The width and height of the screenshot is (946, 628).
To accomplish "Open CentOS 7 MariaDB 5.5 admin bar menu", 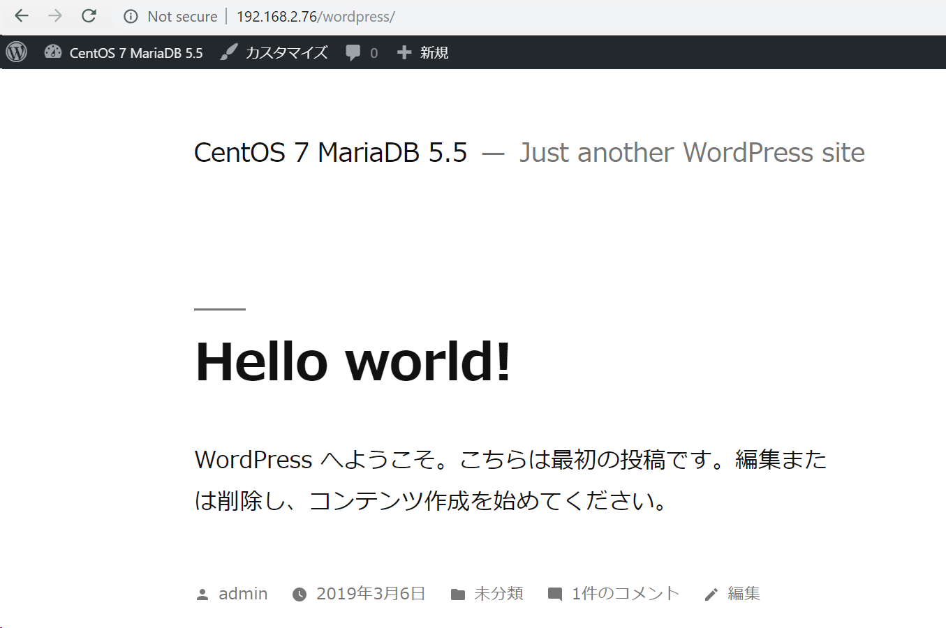I will click(136, 52).
